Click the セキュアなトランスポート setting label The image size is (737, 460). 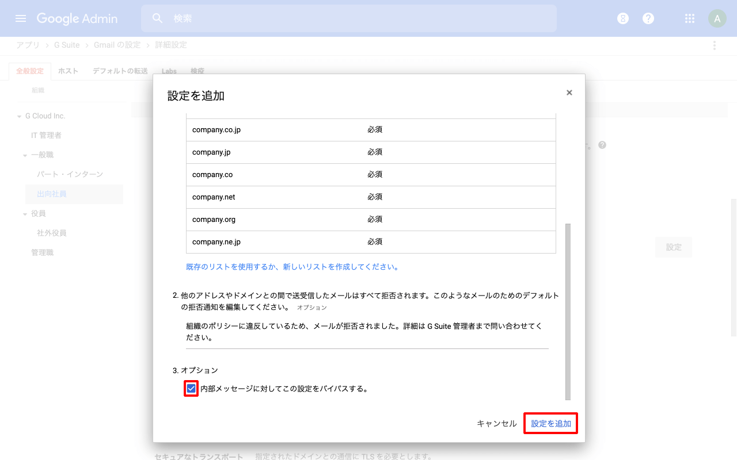tap(199, 457)
